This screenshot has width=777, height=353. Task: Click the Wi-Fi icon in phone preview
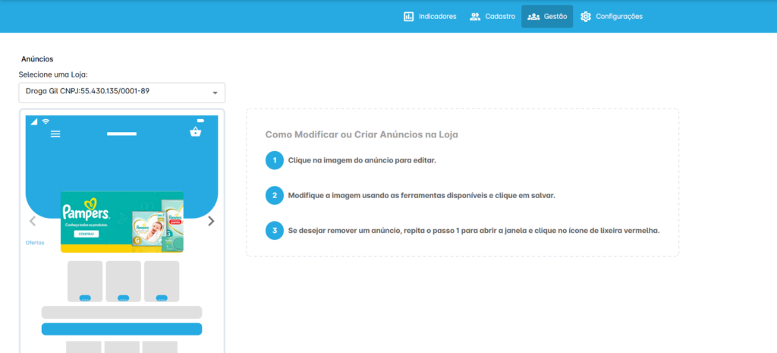point(46,121)
